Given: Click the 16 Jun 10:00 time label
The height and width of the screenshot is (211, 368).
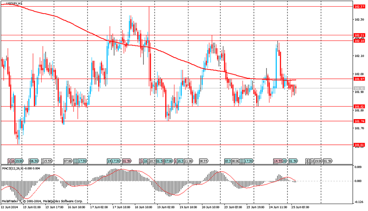Looking at the screenshot, I should [77, 207].
